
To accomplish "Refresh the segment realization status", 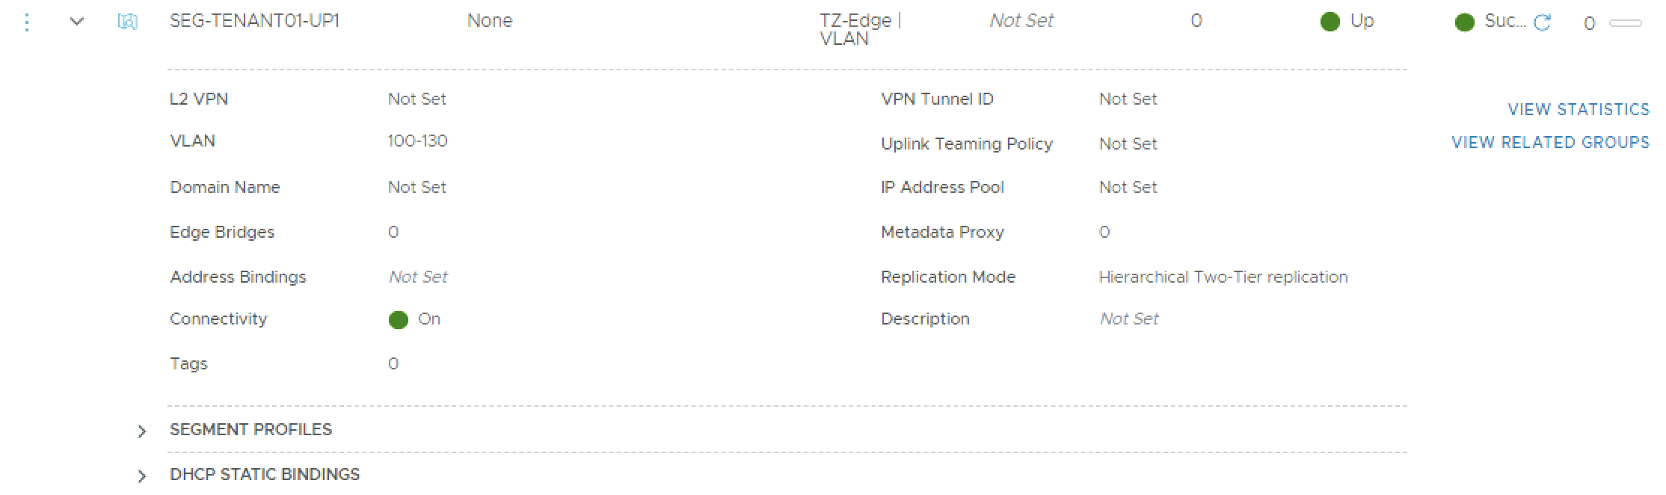I will pyautogui.click(x=1542, y=23).
